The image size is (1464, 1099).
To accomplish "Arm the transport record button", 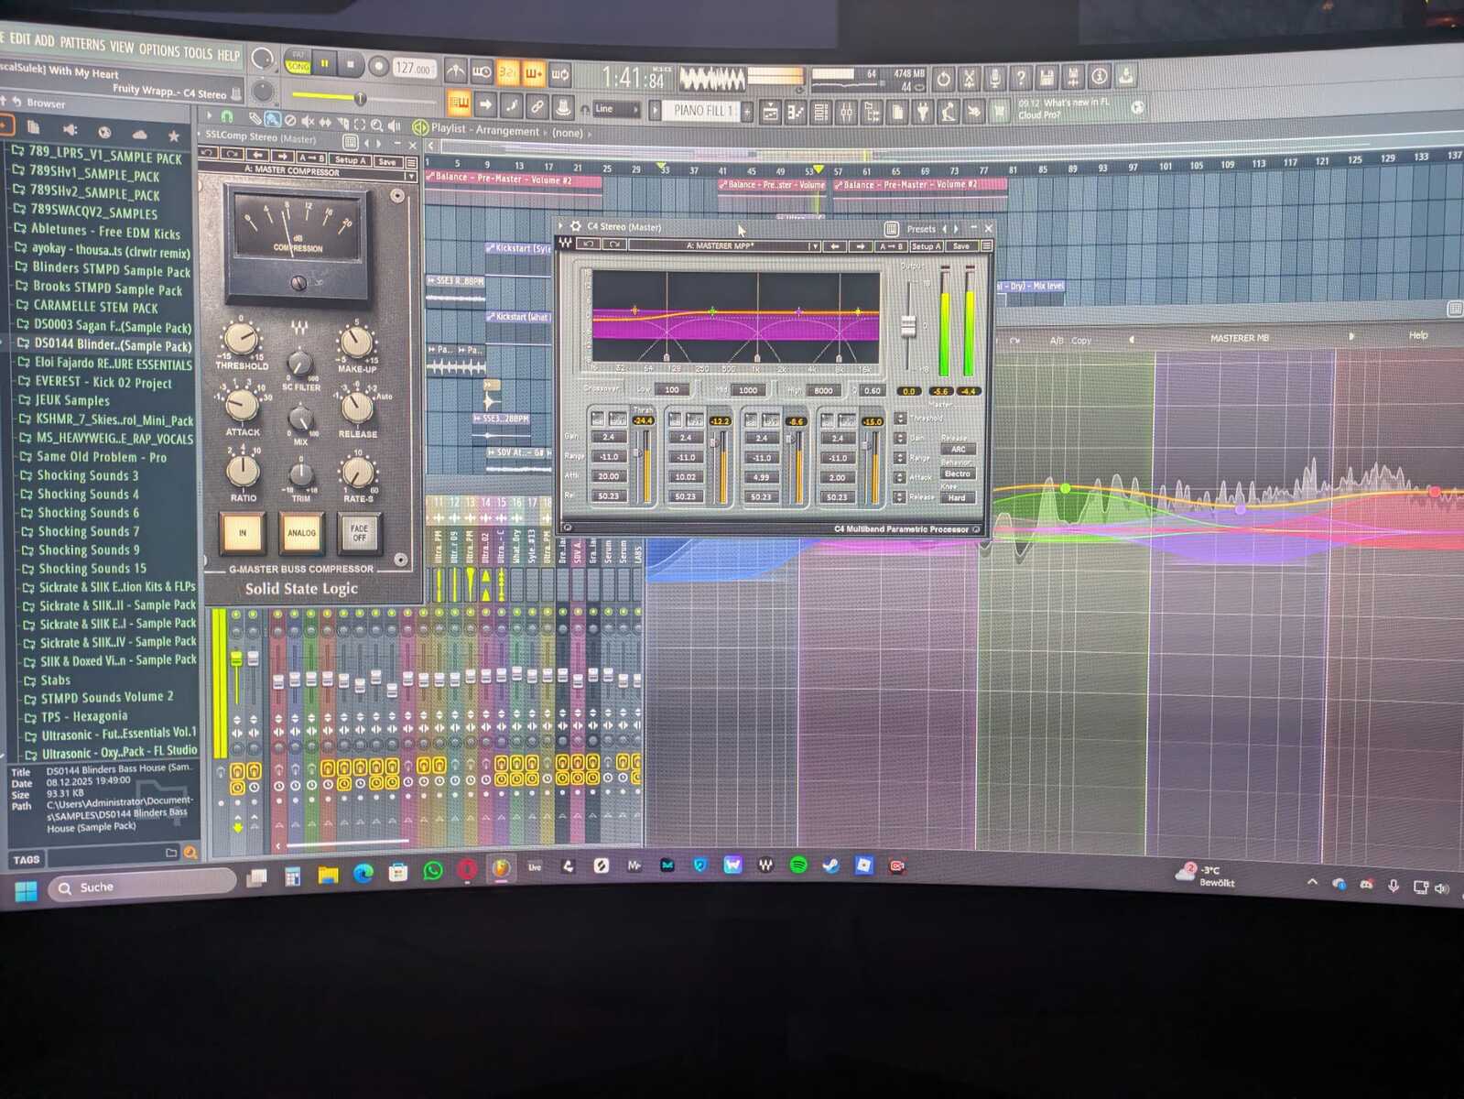I will (378, 66).
